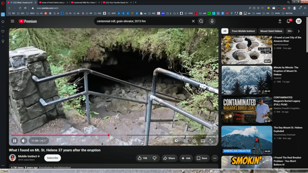Open Contaminated Niagara's Buried Legacy thumbnail
The image size is (308, 173).
click(247, 110)
